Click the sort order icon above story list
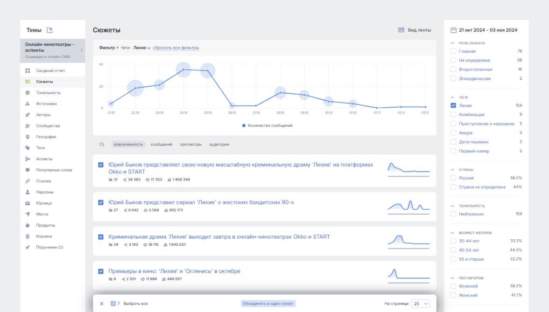549x312 pixels. coord(102,145)
